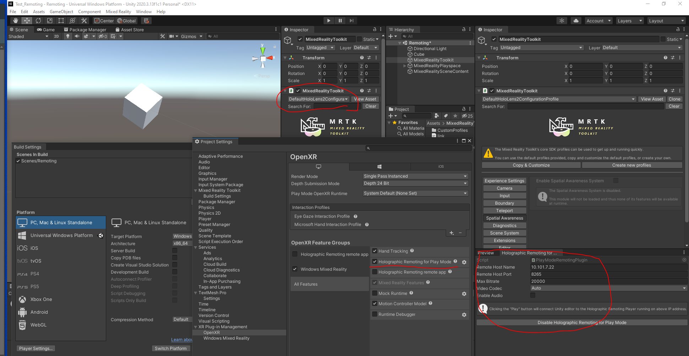Image resolution: width=689 pixels, height=356 pixels.
Task: Toggle scene audio with the speaker icon
Action: [76, 36]
